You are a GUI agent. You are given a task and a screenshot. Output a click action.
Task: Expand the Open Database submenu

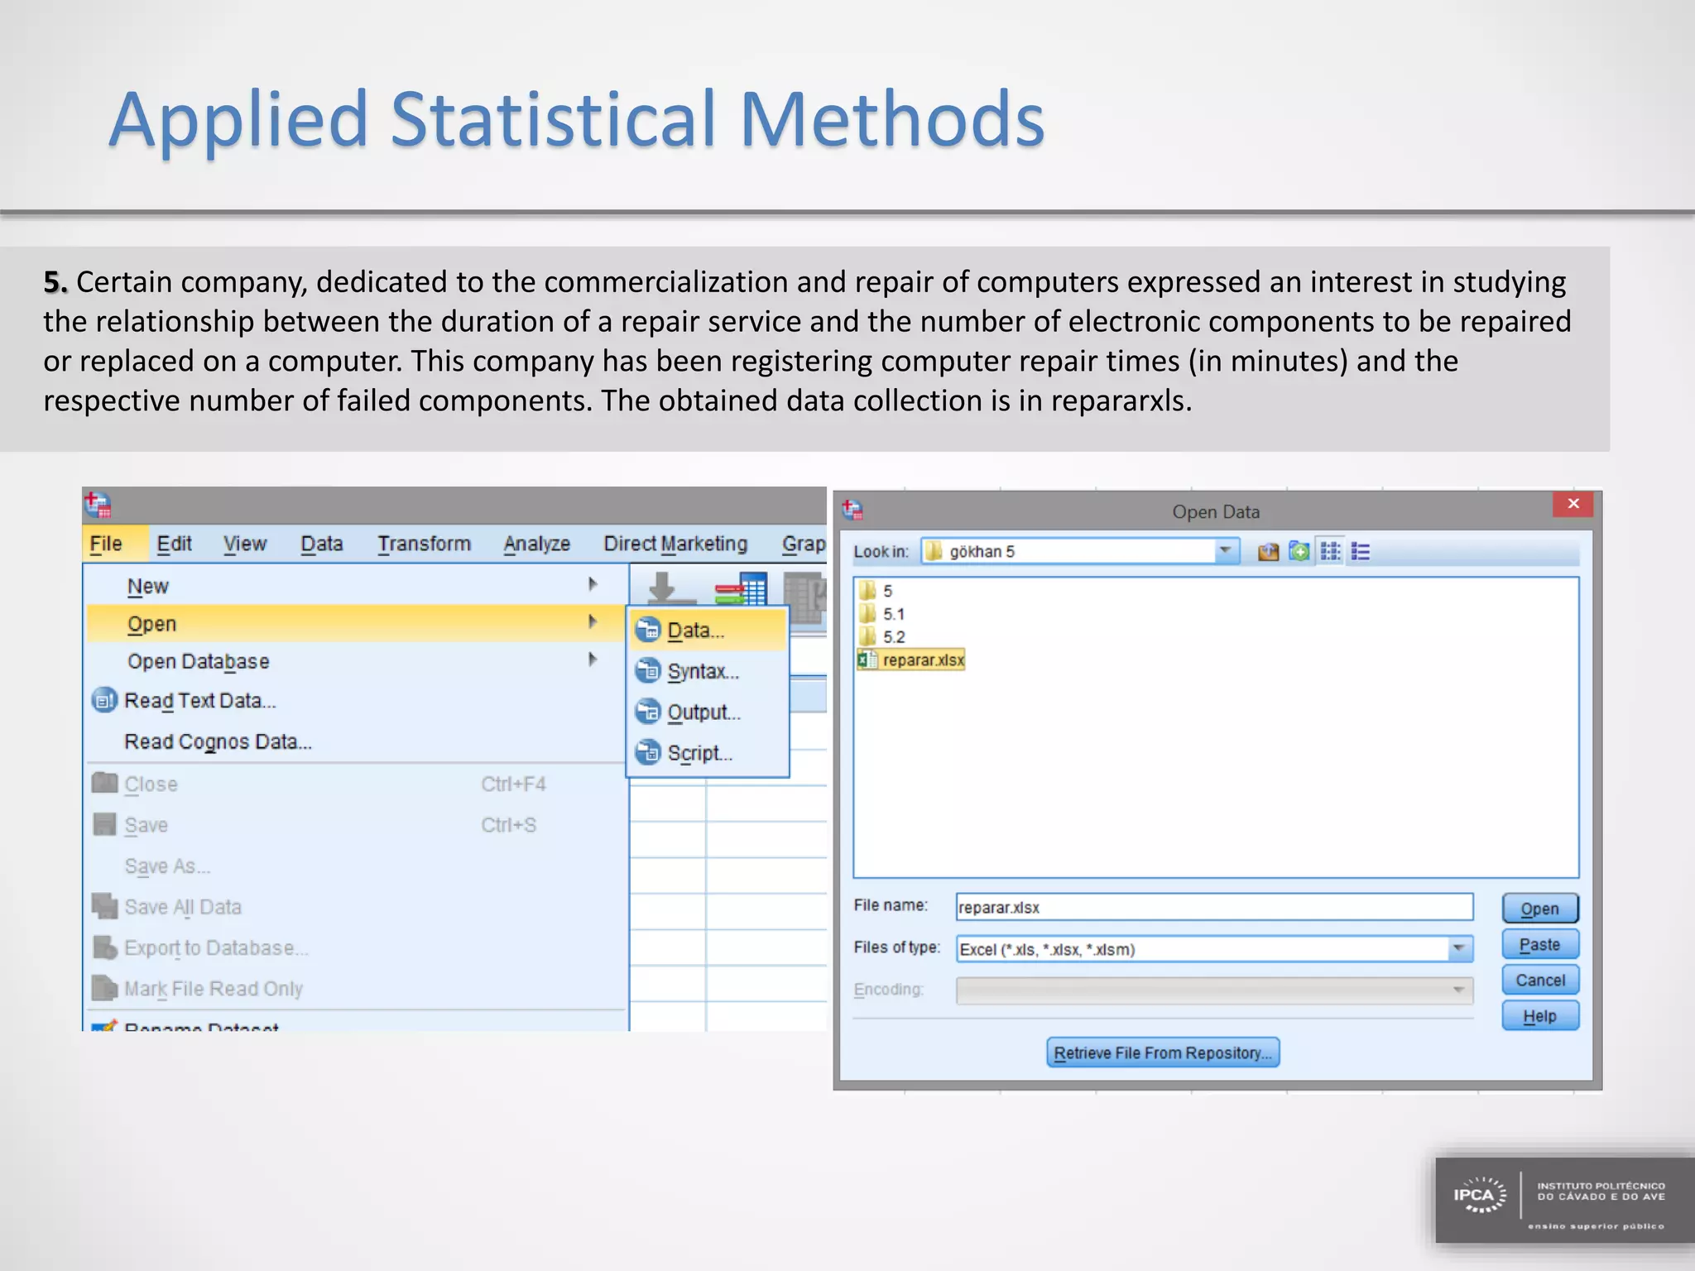point(356,661)
